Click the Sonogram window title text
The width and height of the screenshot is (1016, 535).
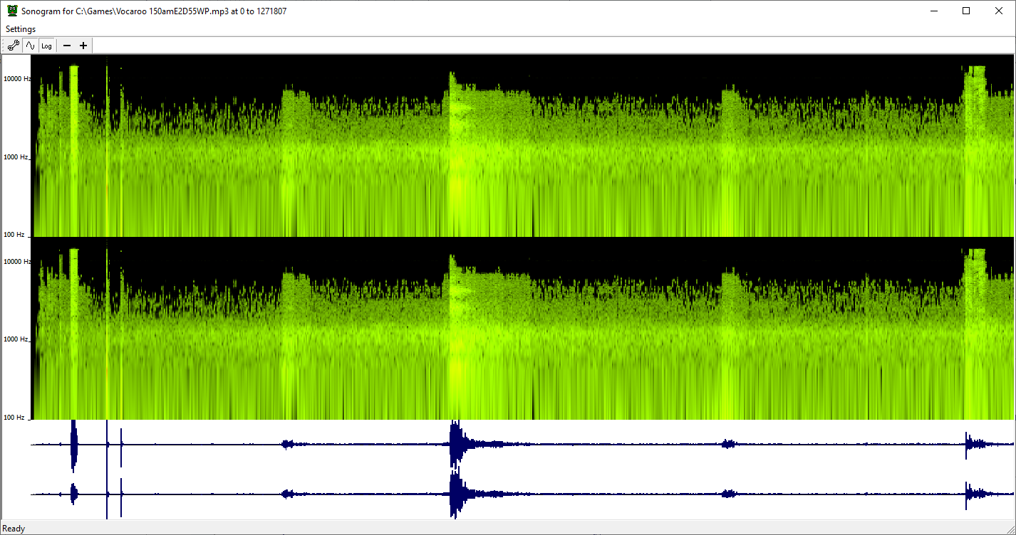pos(154,11)
